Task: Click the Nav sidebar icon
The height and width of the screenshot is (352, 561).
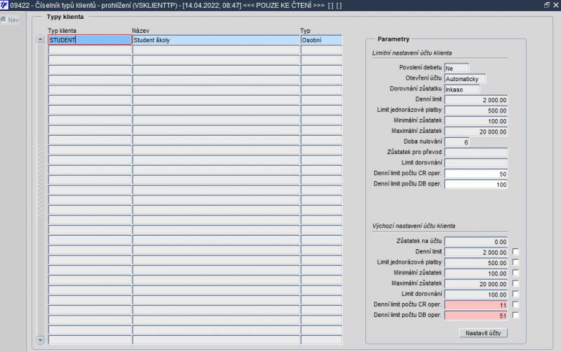Action: coord(4,20)
